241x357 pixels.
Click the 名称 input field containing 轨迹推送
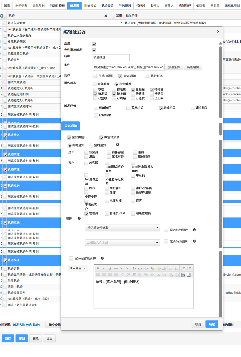tap(111, 57)
